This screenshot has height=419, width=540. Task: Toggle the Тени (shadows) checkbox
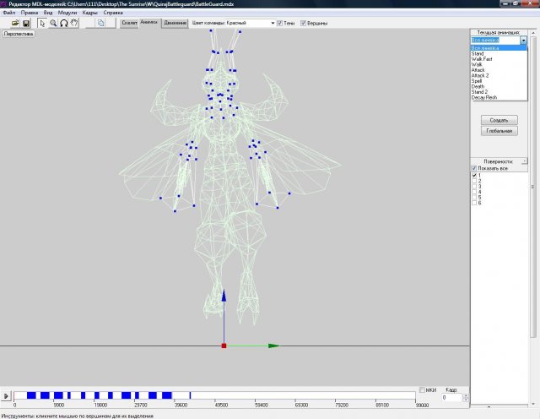(x=280, y=23)
